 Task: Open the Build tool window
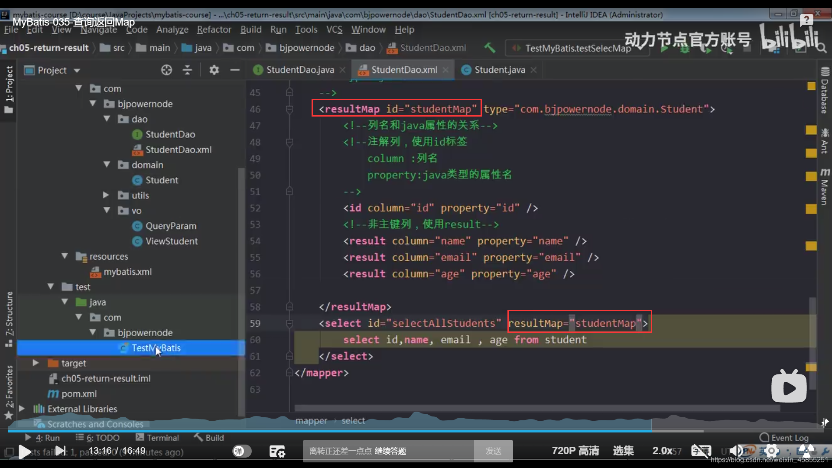coord(209,438)
